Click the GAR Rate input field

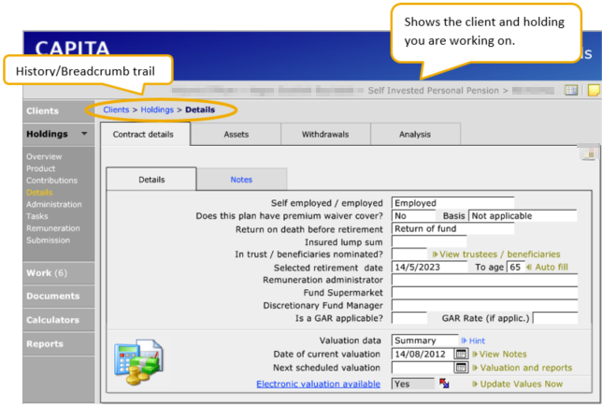tap(555, 318)
